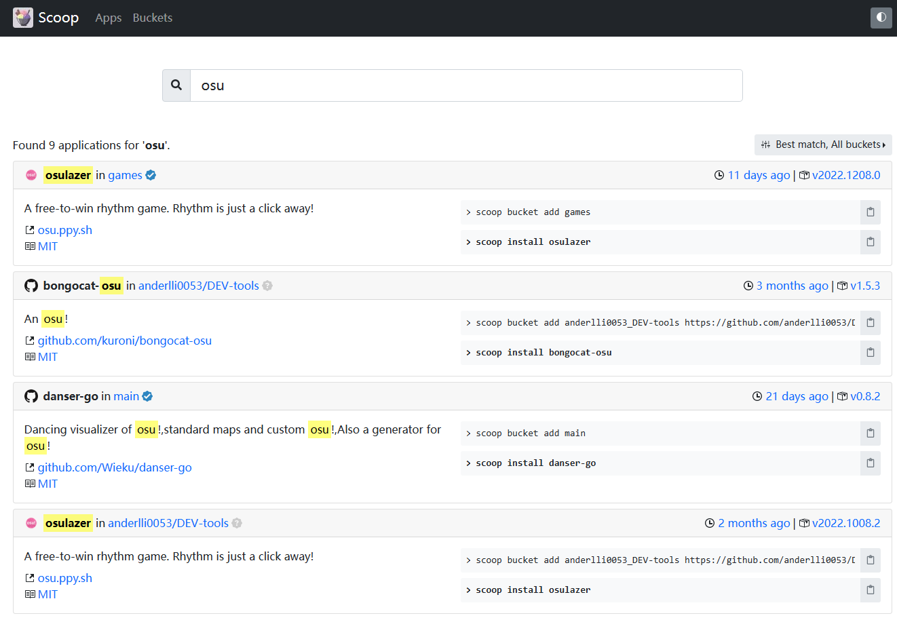This screenshot has height=618, width=897.
Task: Click pink osu icon of the DEV-tools osulazer
Action: point(31,523)
